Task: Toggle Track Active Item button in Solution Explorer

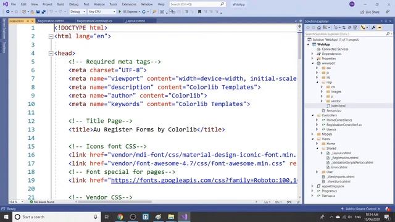Action: pos(363,27)
